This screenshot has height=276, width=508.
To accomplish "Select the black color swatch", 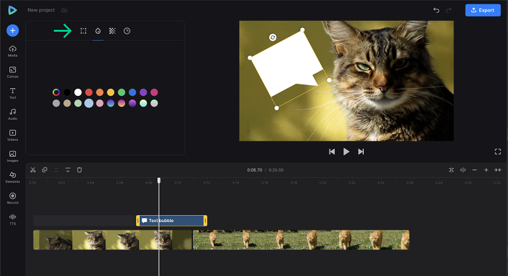I will point(67,92).
